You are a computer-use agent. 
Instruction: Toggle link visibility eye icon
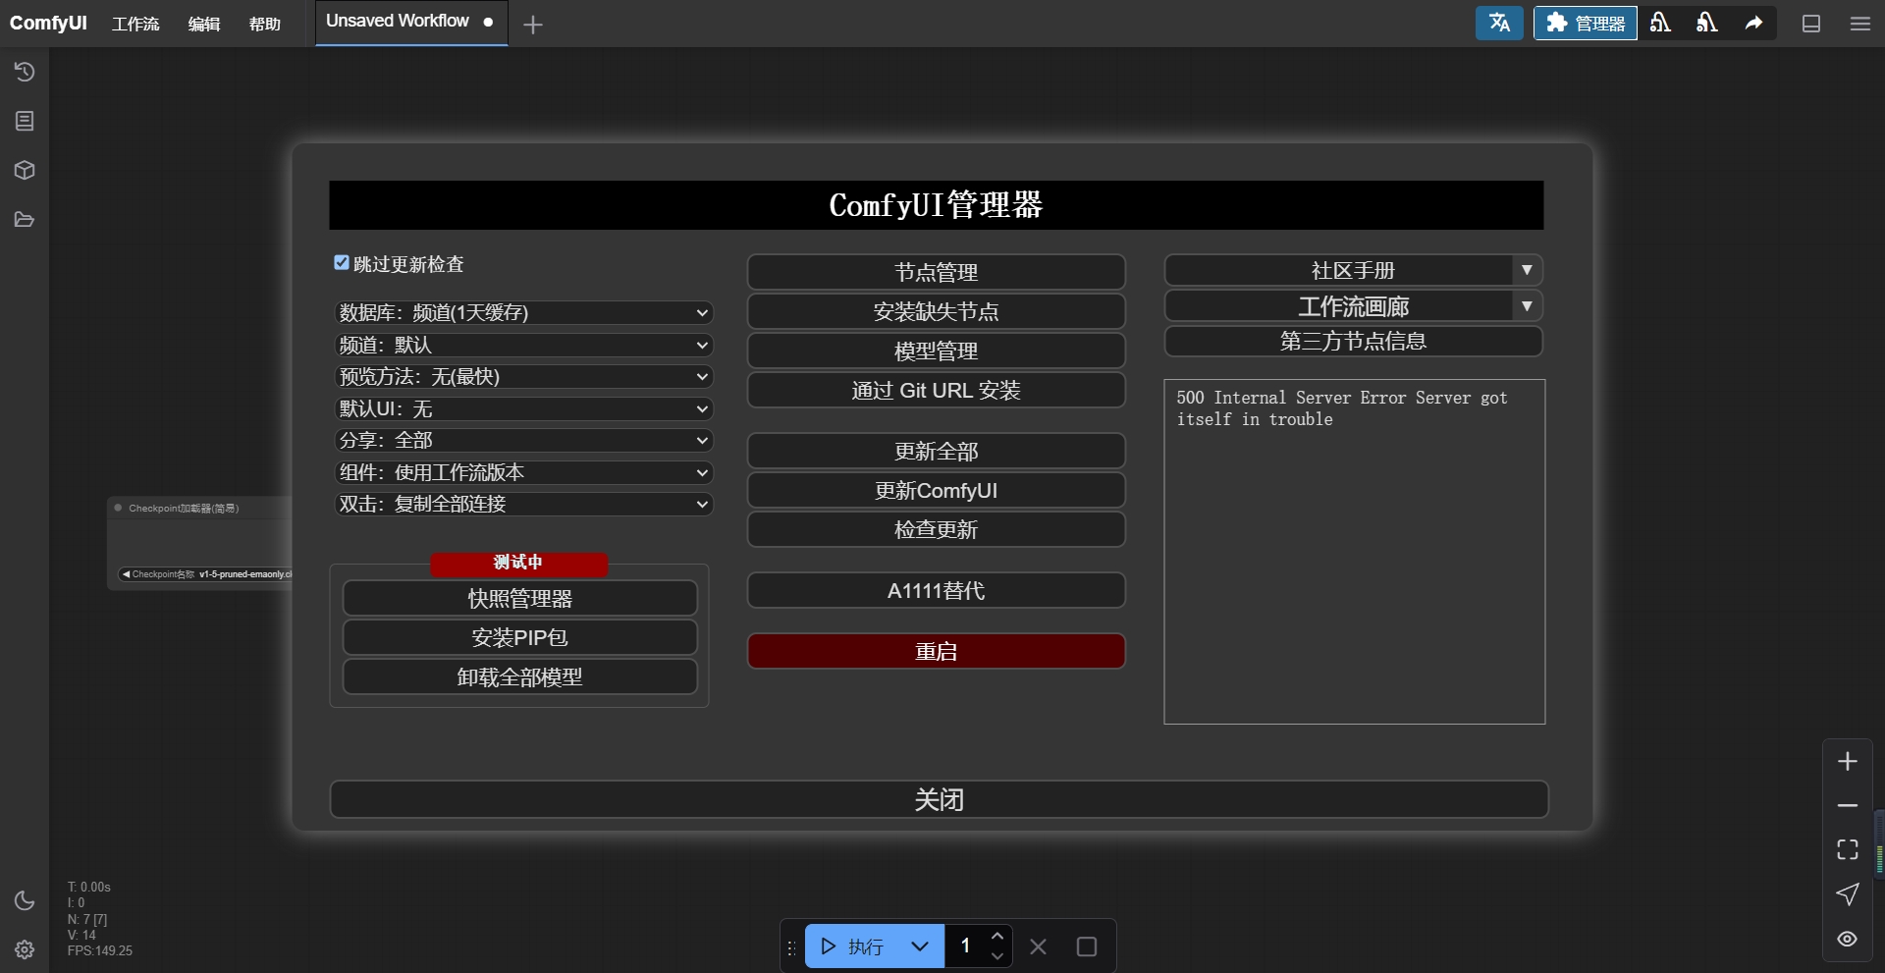coord(1848,939)
